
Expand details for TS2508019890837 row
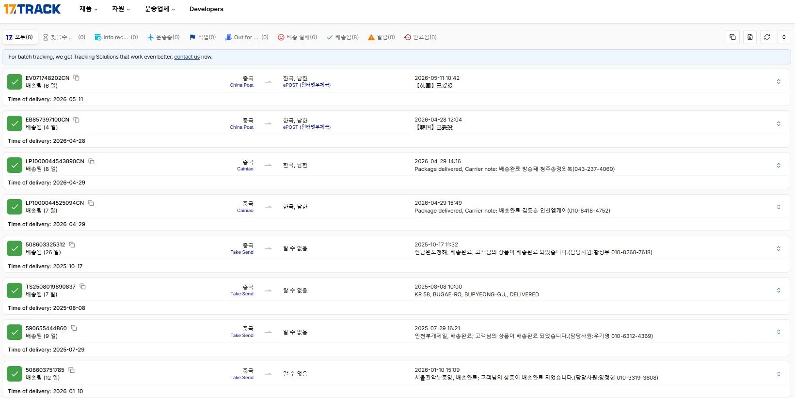point(779,291)
